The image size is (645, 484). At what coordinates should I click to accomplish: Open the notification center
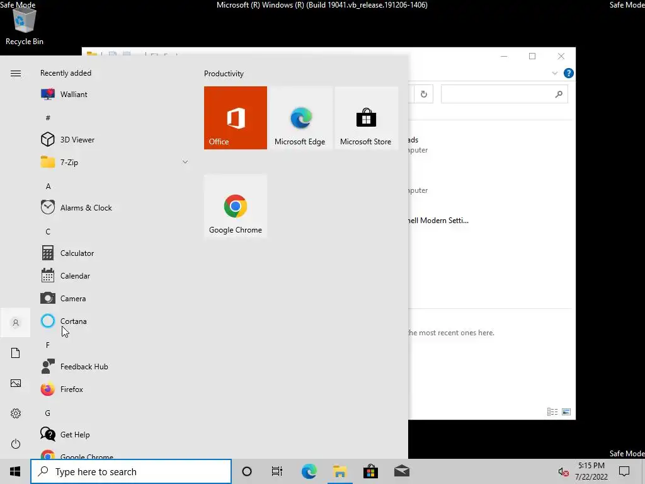tap(624, 471)
